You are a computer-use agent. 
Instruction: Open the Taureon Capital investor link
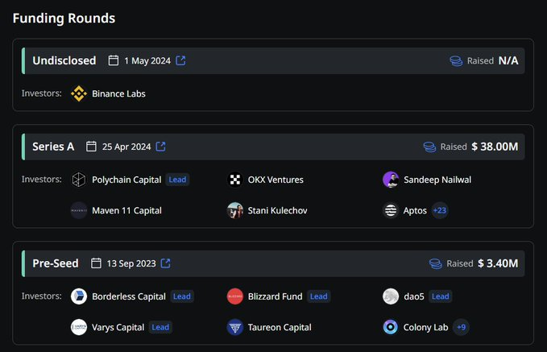click(x=280, y=327)
